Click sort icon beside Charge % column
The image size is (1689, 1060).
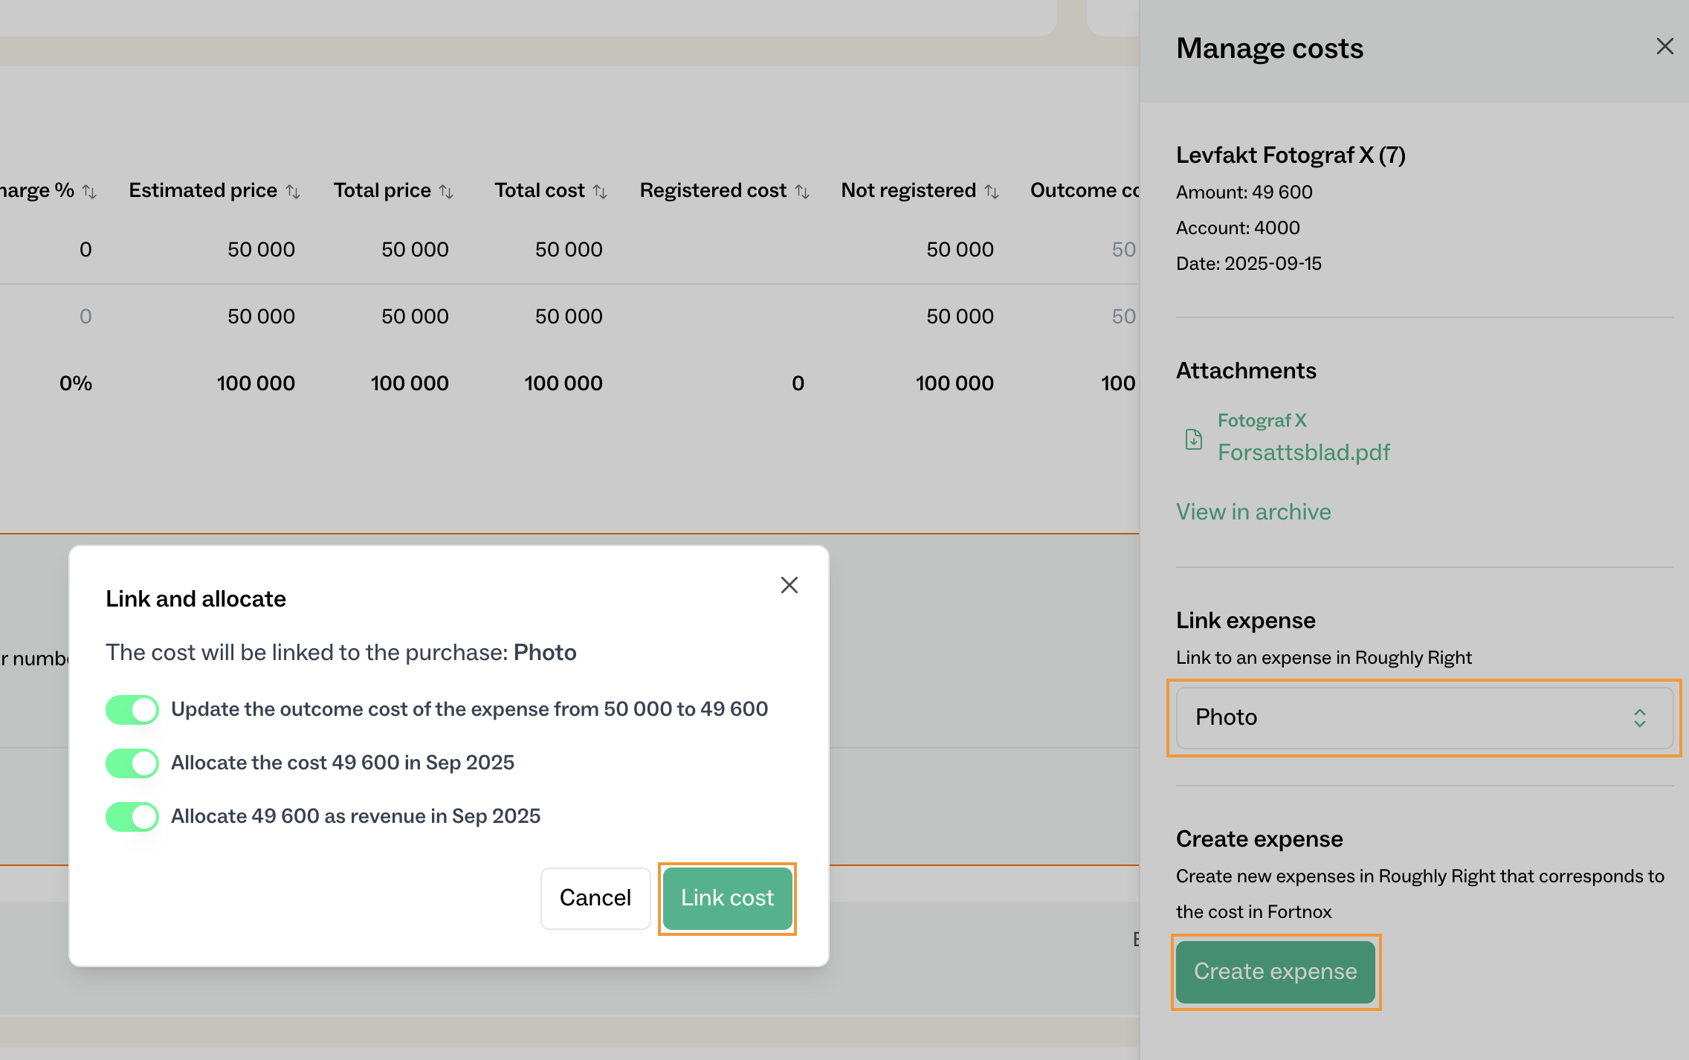(89, 192)
